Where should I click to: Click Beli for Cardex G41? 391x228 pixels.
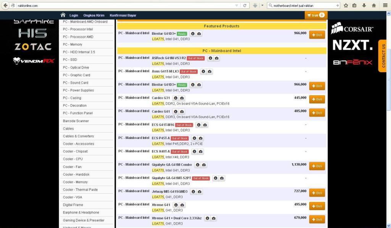pos(317,113)
